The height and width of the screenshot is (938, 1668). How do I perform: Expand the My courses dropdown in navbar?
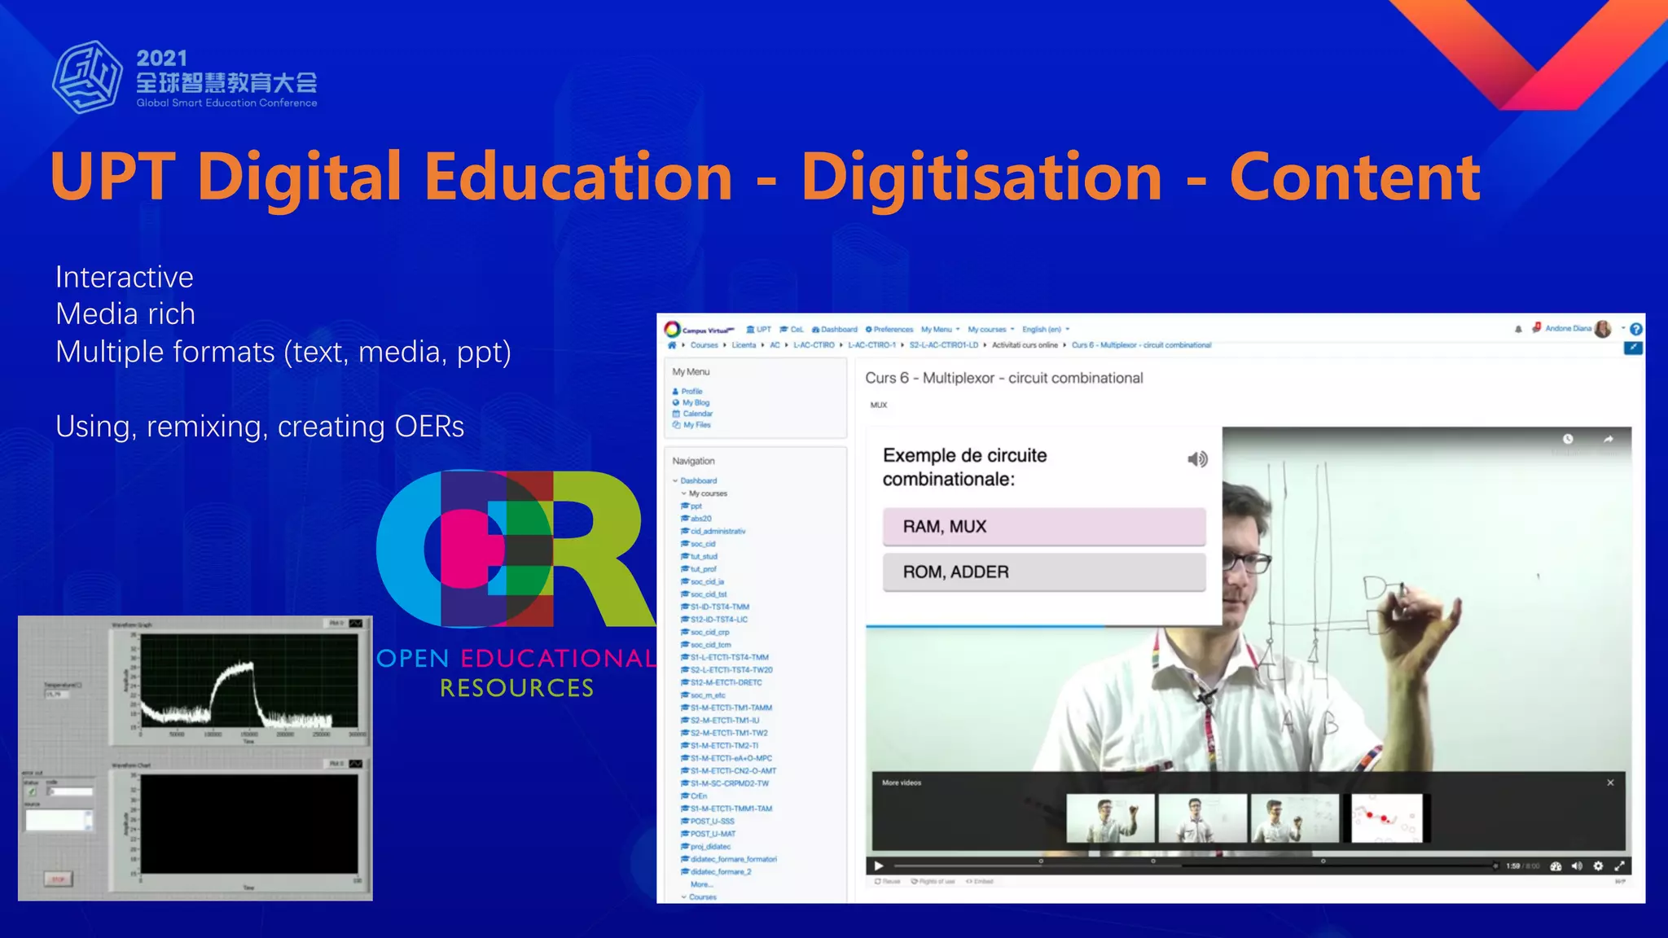pyautogui.click(x=991, y=330)
